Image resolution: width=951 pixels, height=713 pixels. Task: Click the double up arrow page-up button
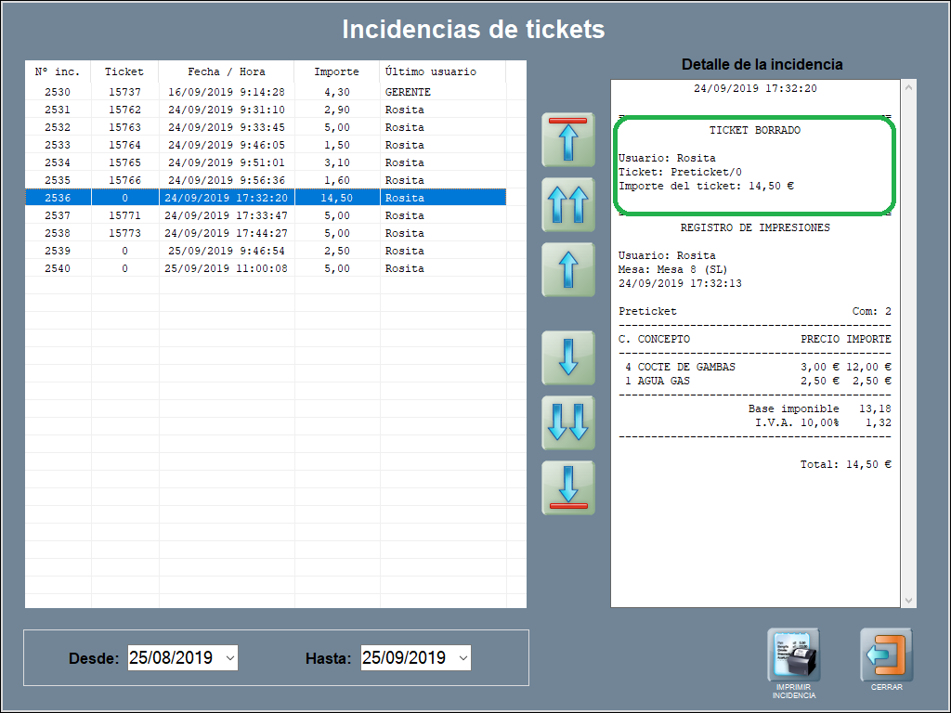point(568,204)
